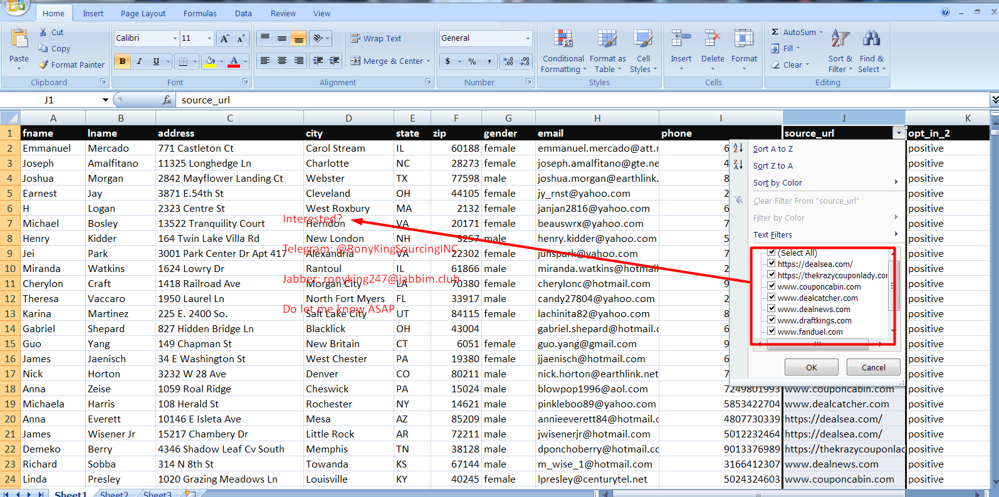Click the Increase Indent icon
999x497 pixels.
pos(335,61)
